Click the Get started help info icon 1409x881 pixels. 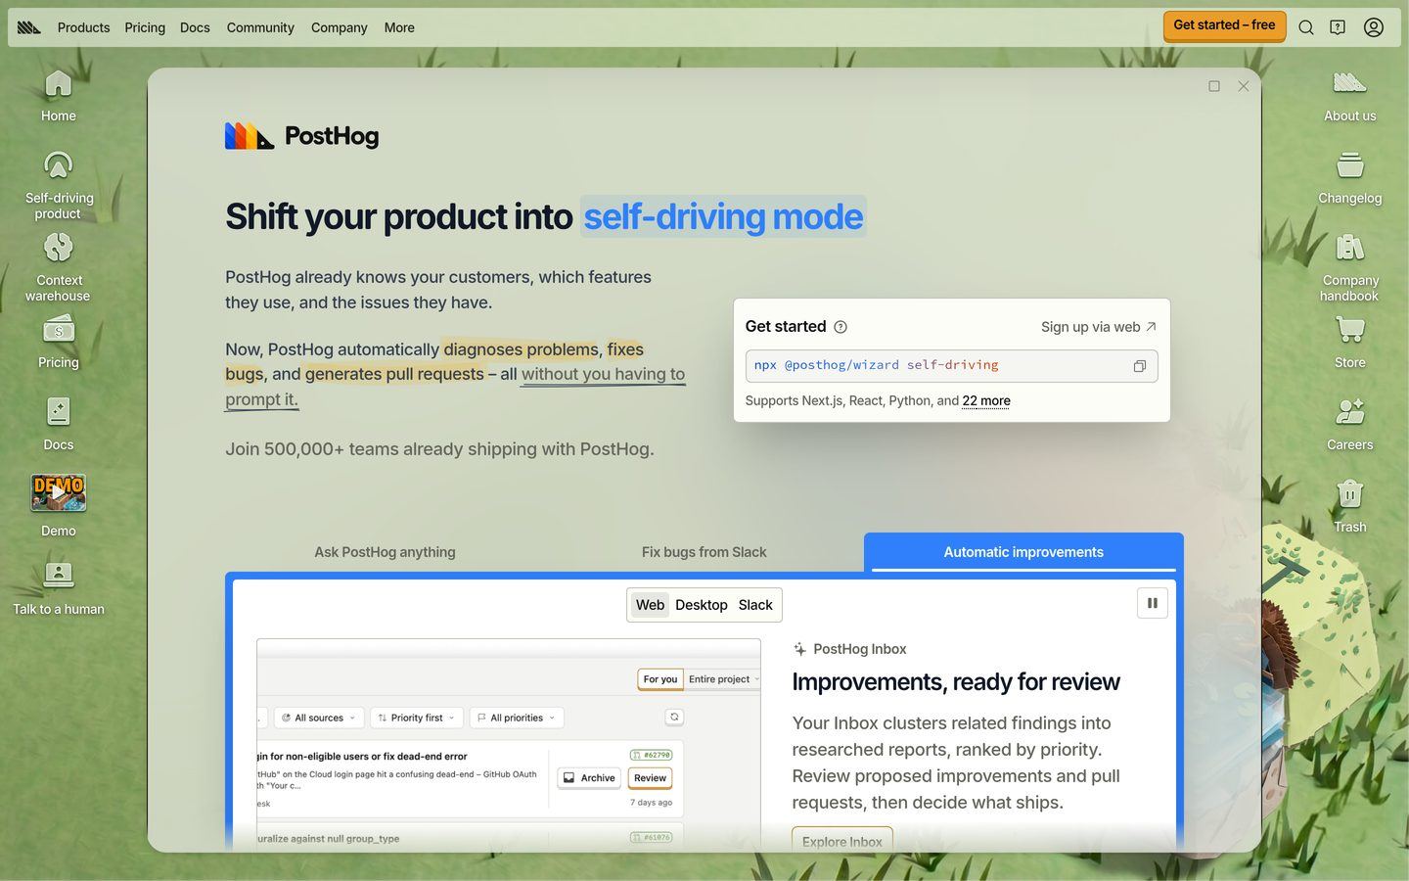pos(841,327)
